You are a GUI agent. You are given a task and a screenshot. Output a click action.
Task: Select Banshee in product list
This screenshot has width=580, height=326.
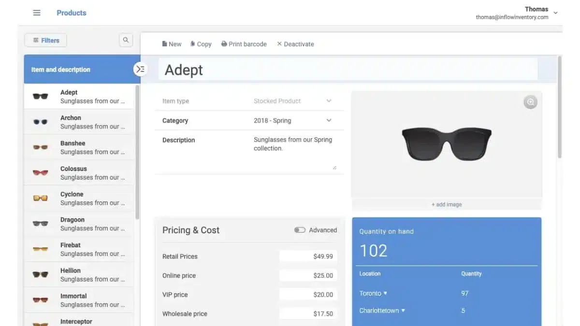pos(79,147)
